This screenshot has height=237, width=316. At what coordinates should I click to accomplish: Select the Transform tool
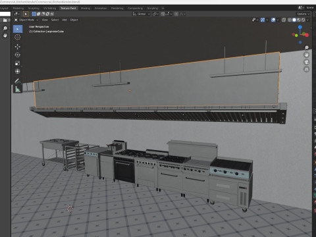coord(18,71)
